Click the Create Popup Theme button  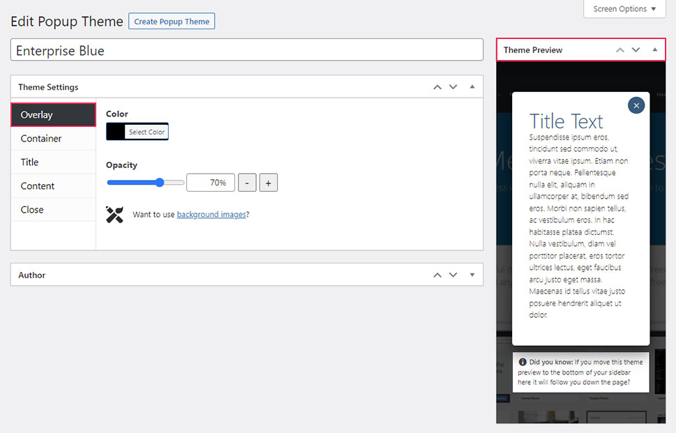pos(172,22)
